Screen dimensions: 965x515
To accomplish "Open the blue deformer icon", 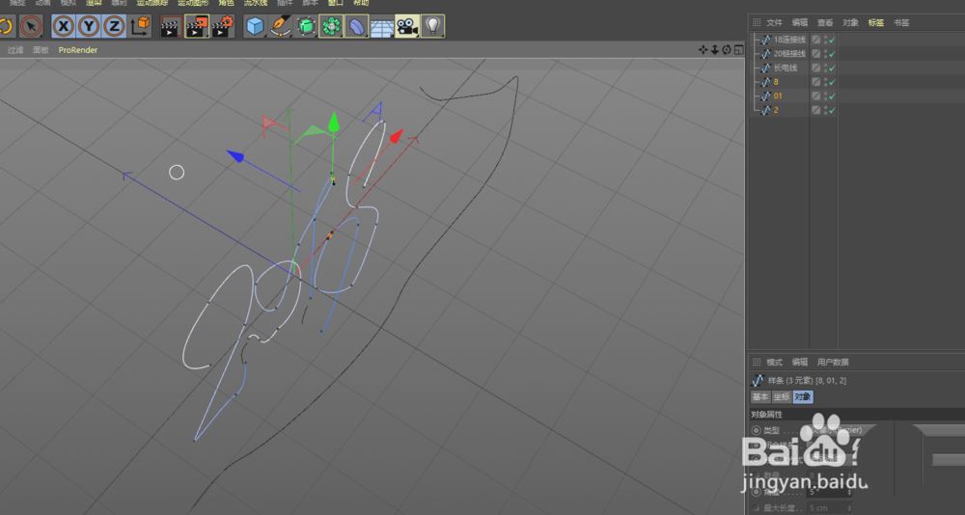I will point(357,26).
